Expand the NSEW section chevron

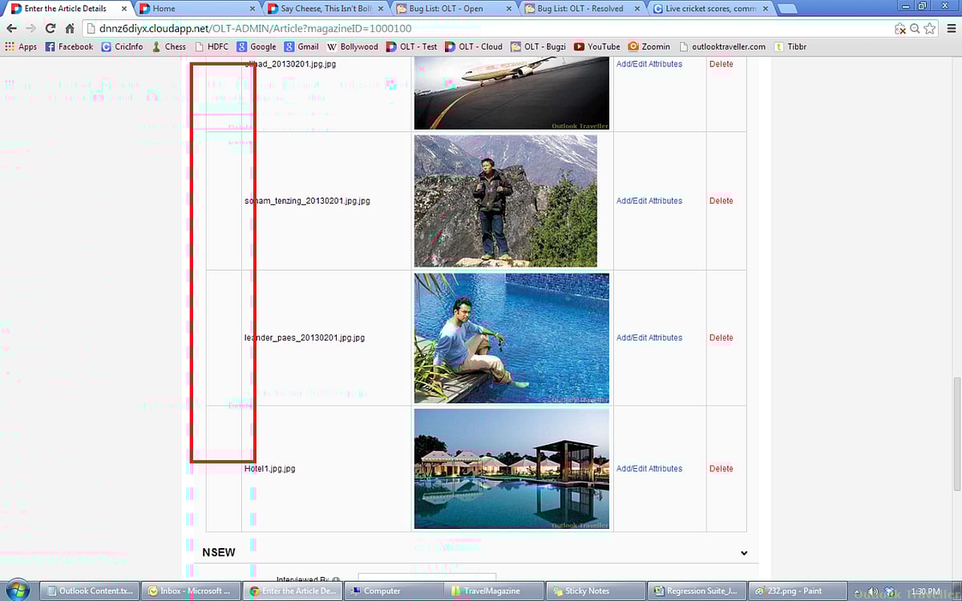click(743, 553)
